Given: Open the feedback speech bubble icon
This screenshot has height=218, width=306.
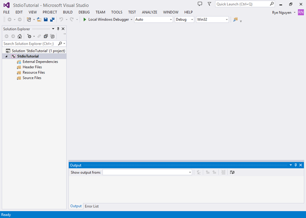Looking at the screenshot, I should click(x=200, y=4).
